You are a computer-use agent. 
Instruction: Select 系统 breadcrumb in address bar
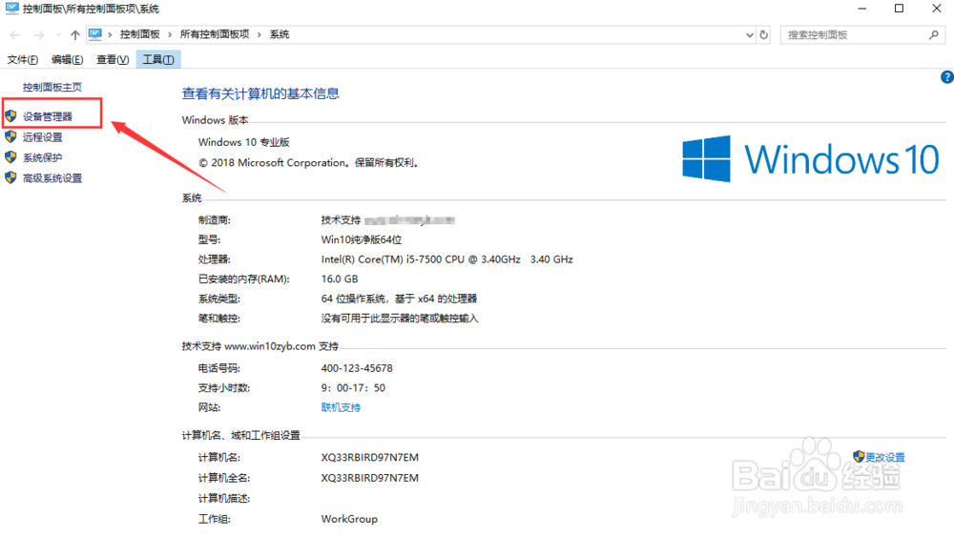coord(280,34)
